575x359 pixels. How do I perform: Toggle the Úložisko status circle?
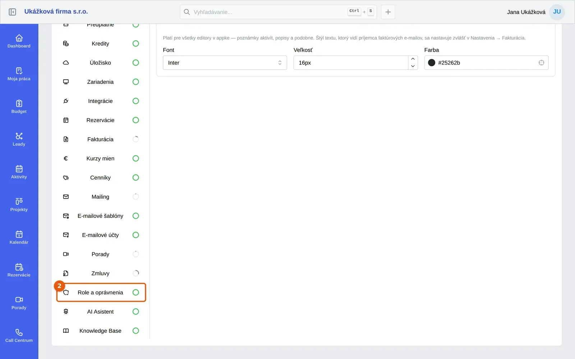135,62
